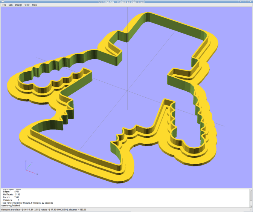Viewport: 253px width, 212px height.
Task: Click the 'Rendering finished.' console line
Action: pos(12,206)
